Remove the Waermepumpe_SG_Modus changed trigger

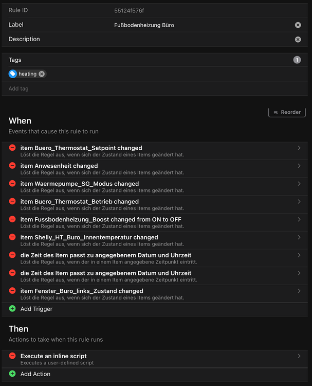click(x=12, y=184)
